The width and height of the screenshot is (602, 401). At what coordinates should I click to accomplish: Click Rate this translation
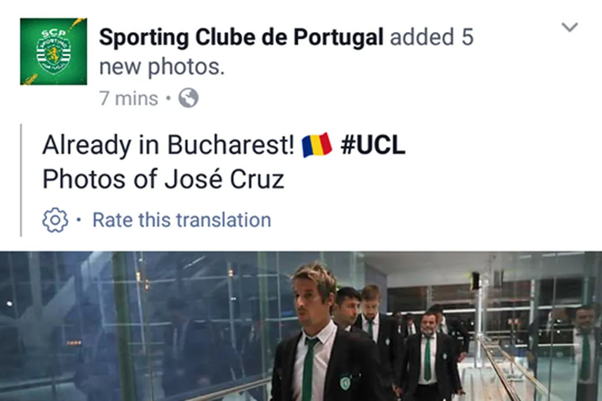181,220
